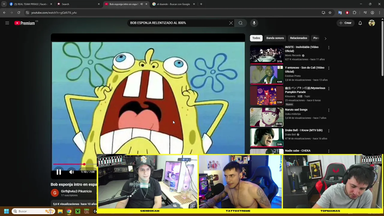Open the Google Translate extension icon
384x216 pixels.
coord(340,13)
